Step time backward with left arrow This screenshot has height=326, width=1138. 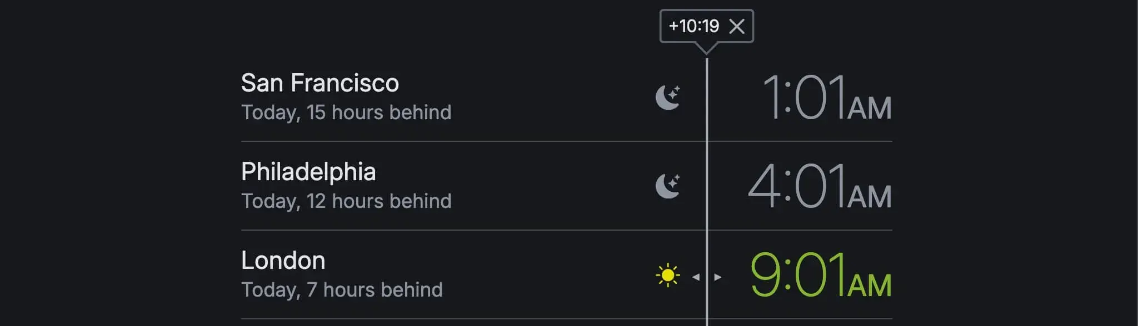[x=696, y=277]
